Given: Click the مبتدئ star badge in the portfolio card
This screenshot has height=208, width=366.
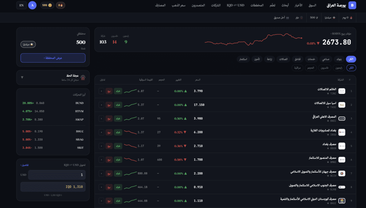Looking at the screenshot, I should click(28, 44).
